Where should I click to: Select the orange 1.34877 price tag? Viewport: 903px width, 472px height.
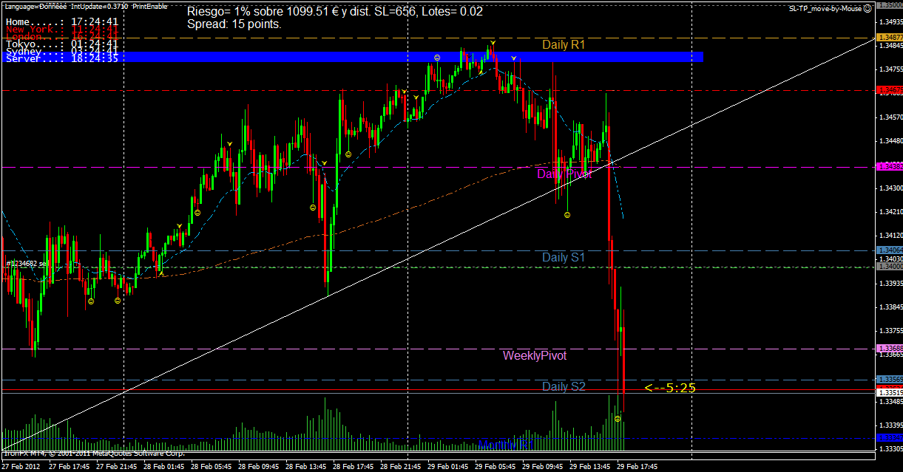(888, 37)
